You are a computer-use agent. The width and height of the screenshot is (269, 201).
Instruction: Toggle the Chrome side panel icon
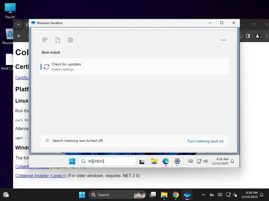(248, 36)
